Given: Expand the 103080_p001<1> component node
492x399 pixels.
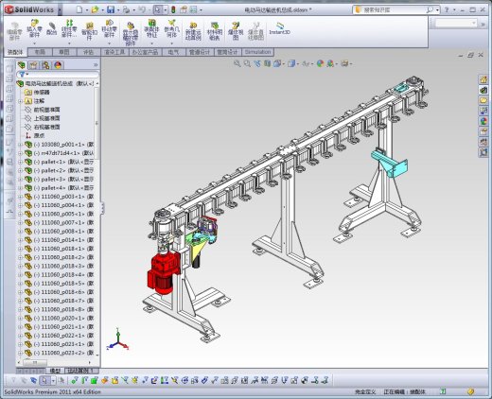Looking at the screenshot, I should coord(20,145).
